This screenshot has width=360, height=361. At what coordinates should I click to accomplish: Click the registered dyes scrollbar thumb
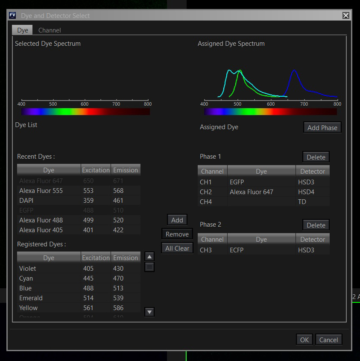click(x=149, y=267)
